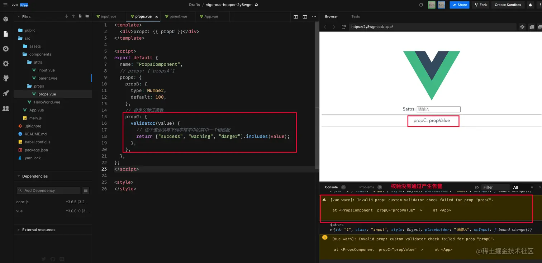Collapse the src folder

pos(25,38)
